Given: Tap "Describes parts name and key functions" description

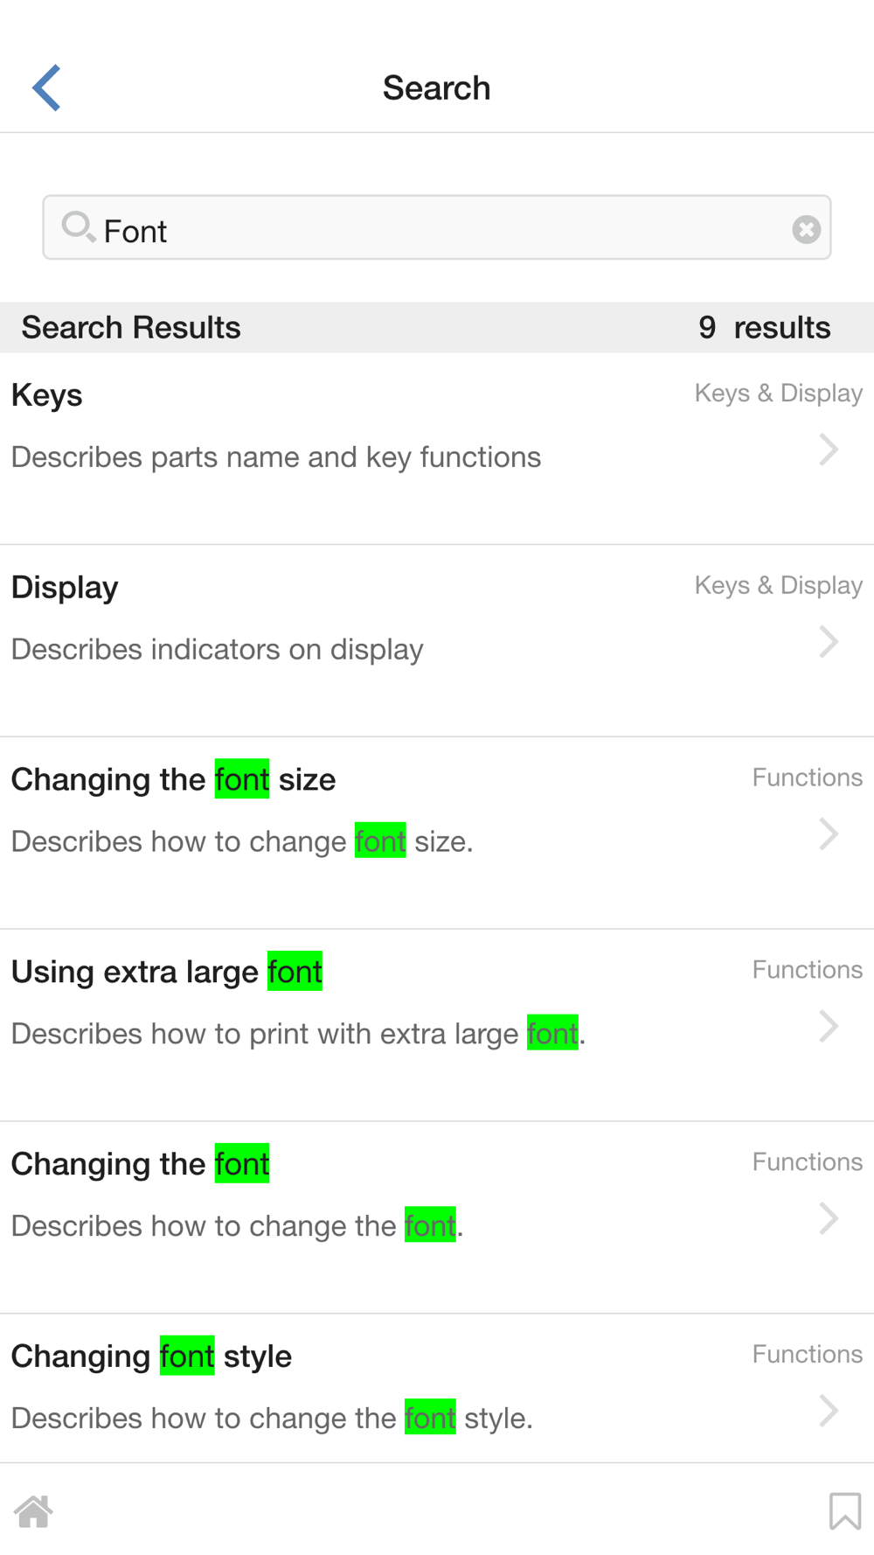Looking at the screenshot, I should coord(276,457).
